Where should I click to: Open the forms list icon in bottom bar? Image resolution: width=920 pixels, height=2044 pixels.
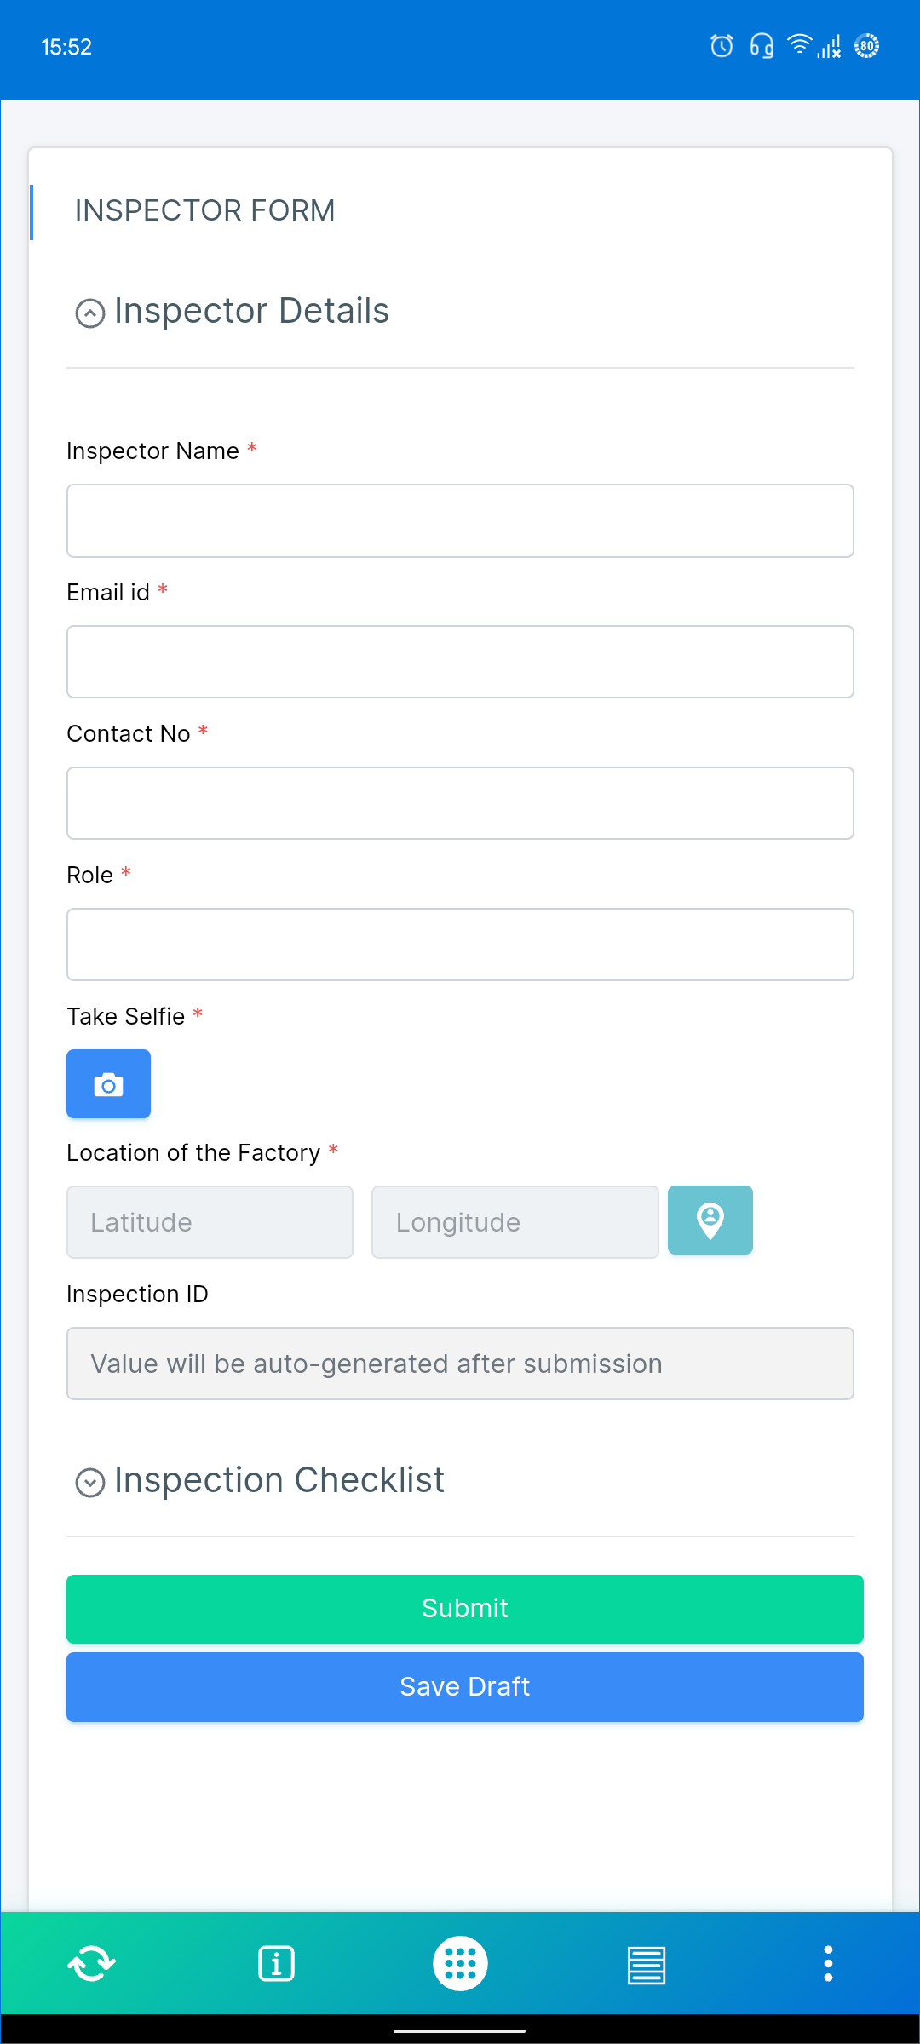646,1962
